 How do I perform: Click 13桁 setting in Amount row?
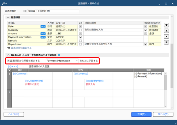(66, 34)
